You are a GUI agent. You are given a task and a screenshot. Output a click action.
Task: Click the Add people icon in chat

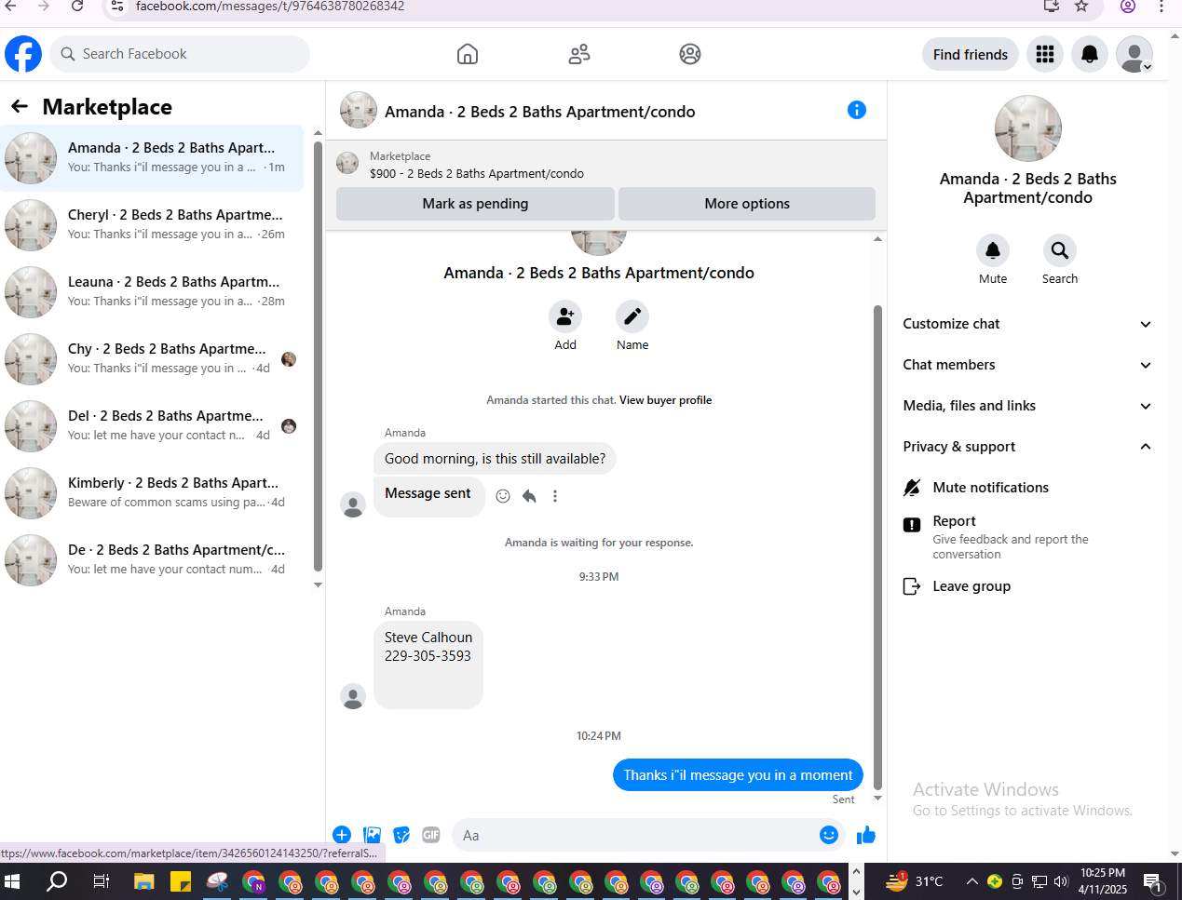pyautogui.click(x=565, y=316)
